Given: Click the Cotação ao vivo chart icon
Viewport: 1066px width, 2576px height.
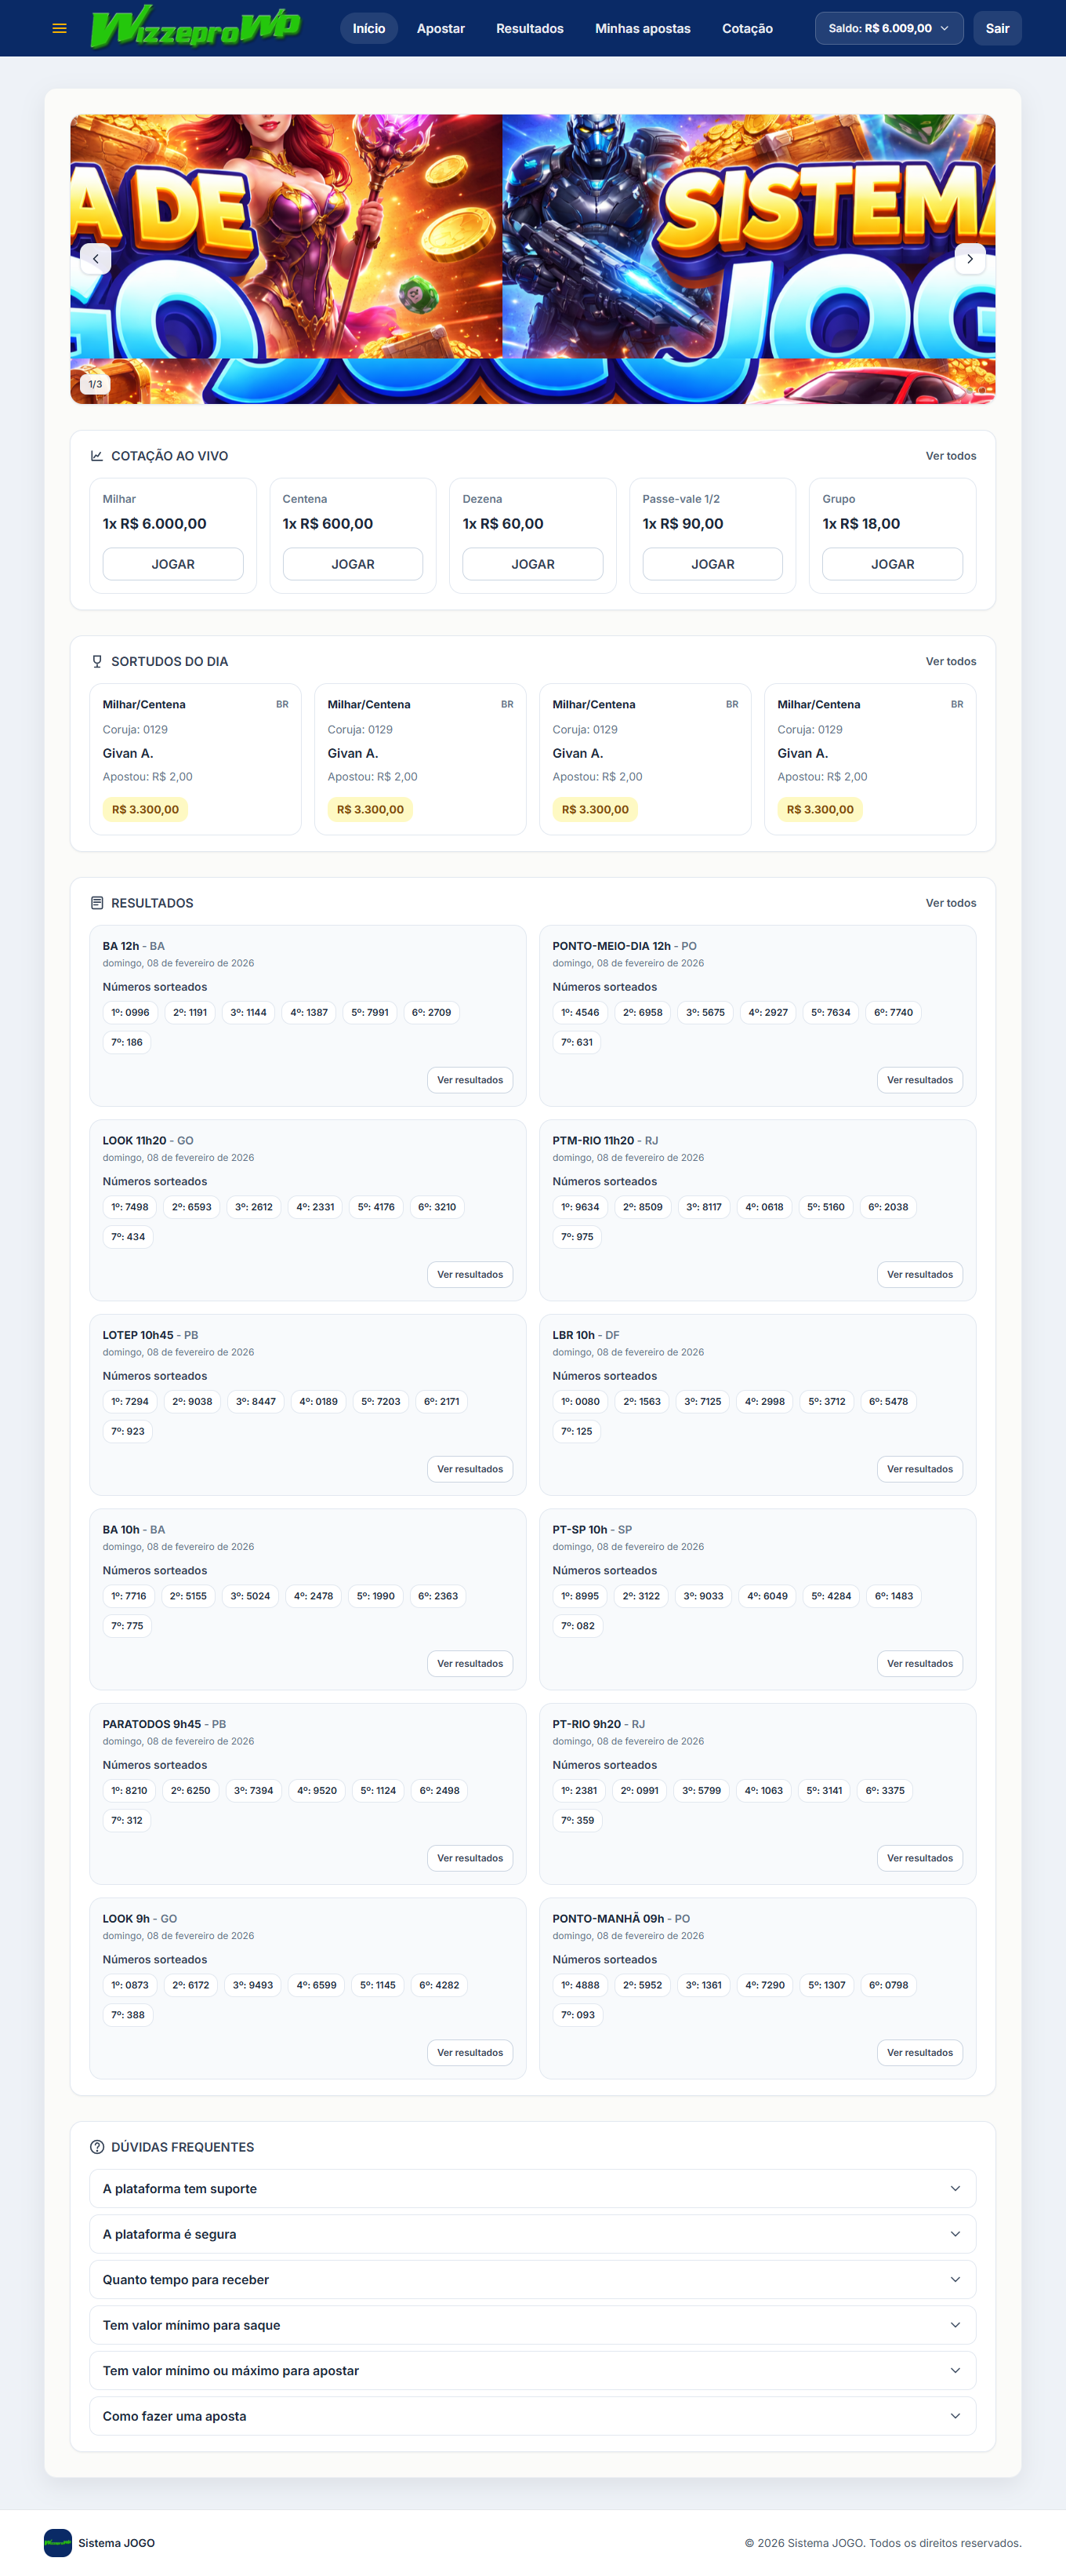Looking at the screenshot, I should [x=97, y=456].
